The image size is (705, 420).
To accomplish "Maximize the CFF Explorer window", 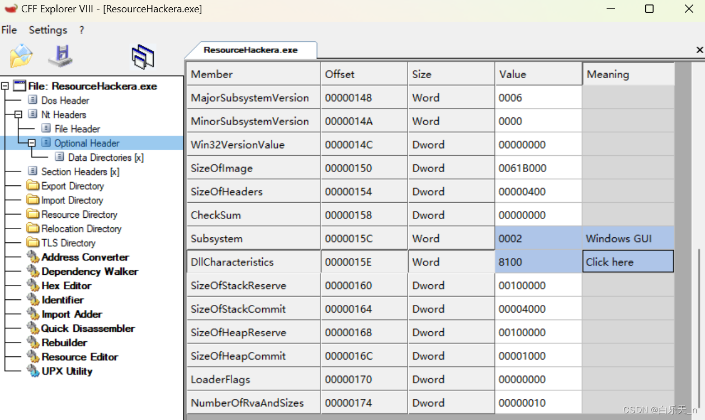I will 649,9.
